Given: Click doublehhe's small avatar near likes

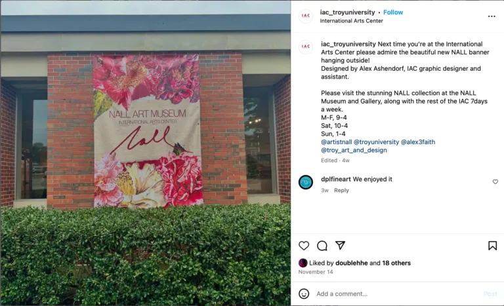Looking at the screenshot, I should (x=303, y=263).
